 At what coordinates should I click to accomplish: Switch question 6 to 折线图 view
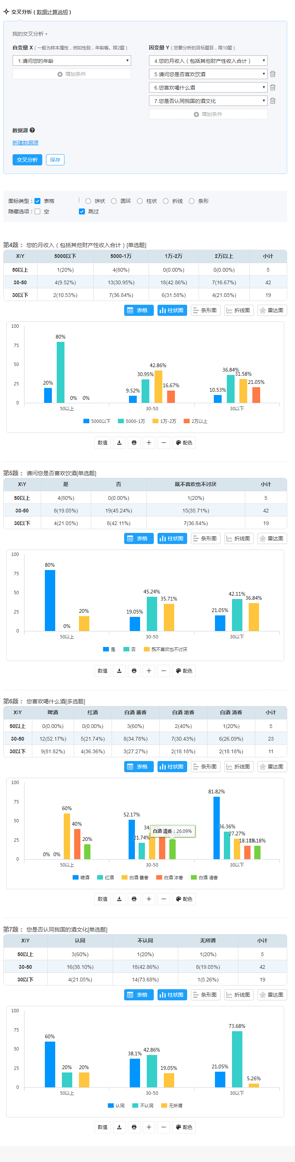point(239,767)
